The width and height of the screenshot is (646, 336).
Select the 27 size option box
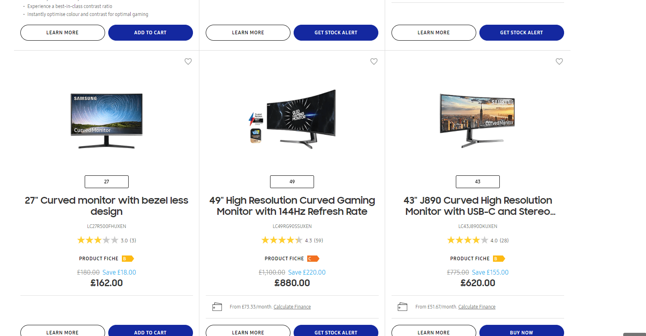(x=107, y=182)
